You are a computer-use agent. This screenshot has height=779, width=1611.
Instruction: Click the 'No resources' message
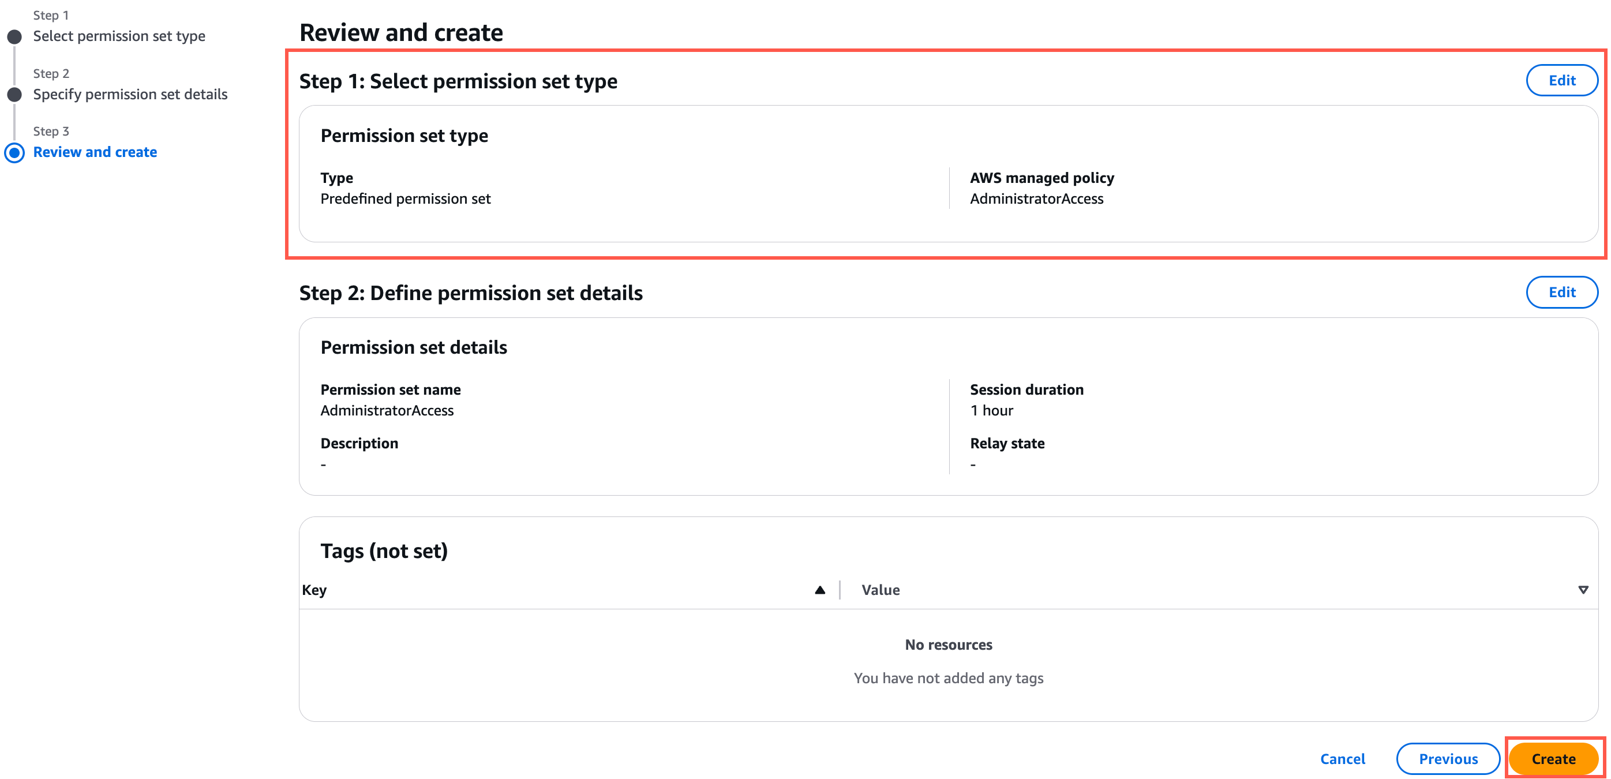(948, 645)
